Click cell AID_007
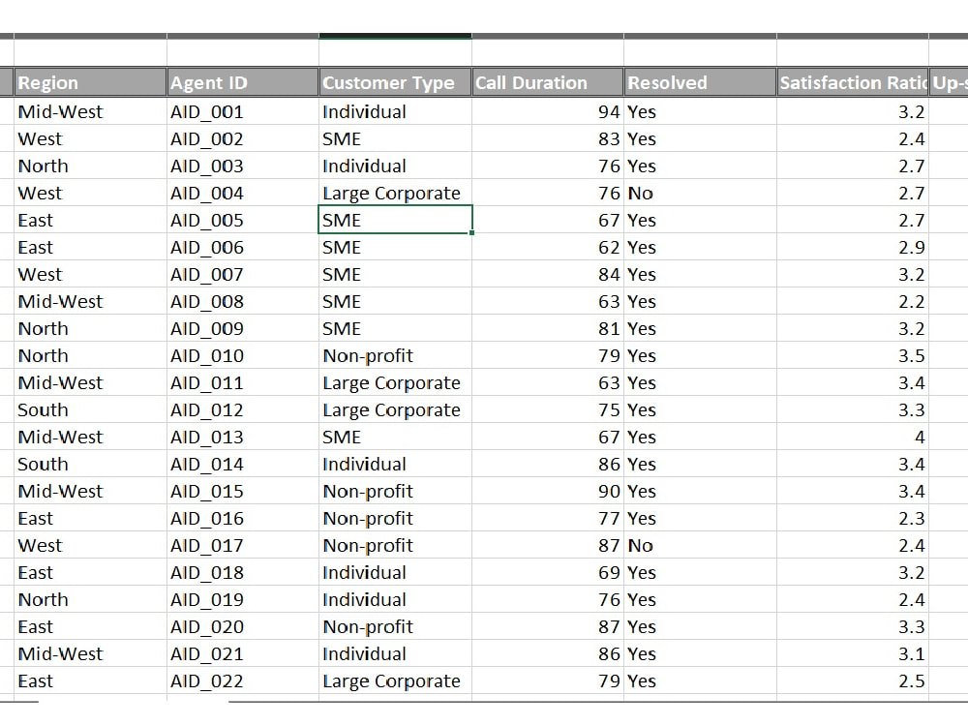 [243, 275]
